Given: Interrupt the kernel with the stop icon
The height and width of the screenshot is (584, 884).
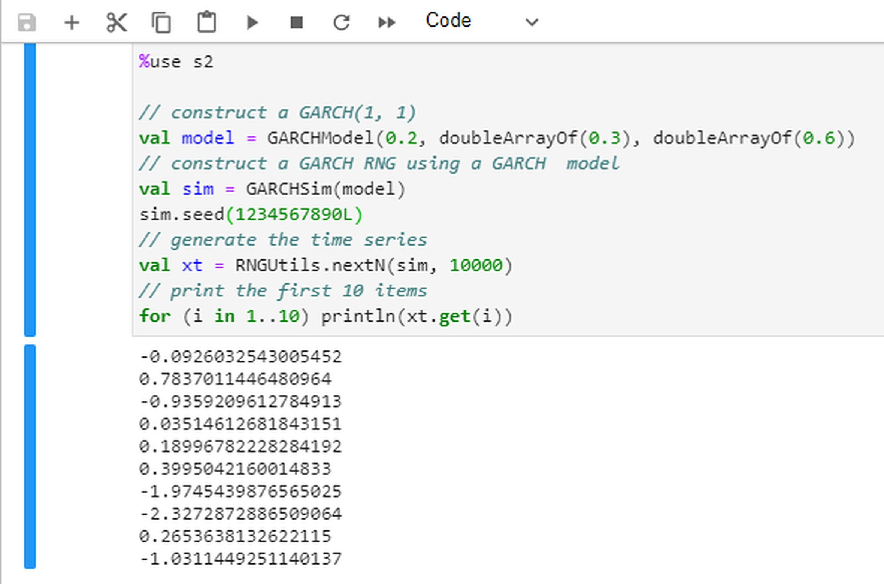Looking at the screenshot, I should coord(296,23).
